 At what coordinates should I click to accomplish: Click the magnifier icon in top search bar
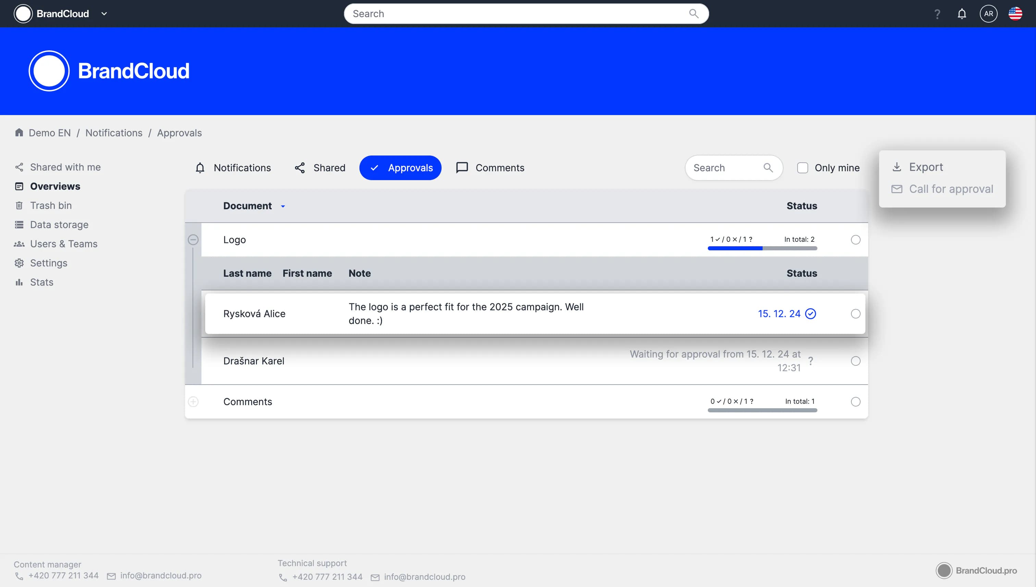coord(694,14)
